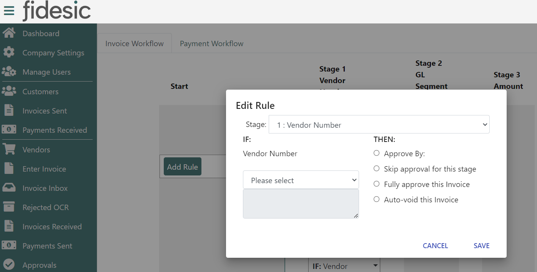Click the Manage Users icon
Screen dimensions: 537x272
(9, 72)
